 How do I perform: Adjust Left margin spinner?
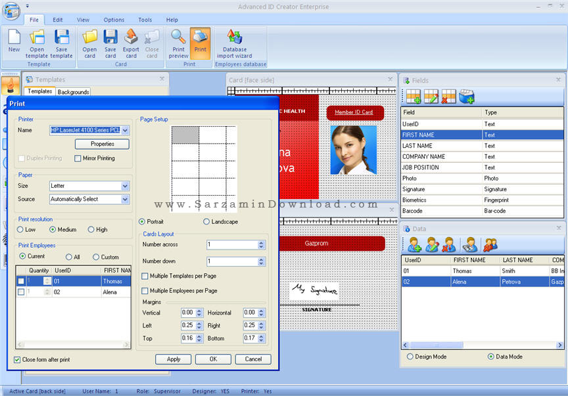click(199, 326)
